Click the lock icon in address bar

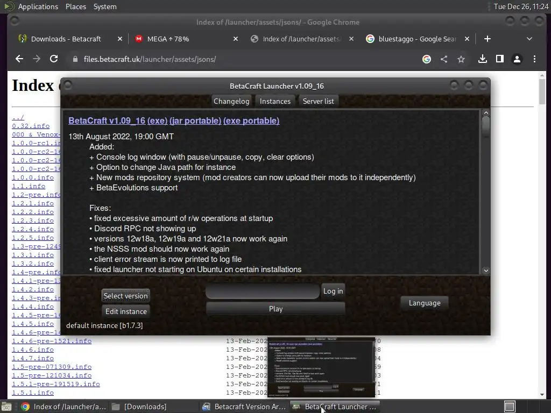(75, 59)
